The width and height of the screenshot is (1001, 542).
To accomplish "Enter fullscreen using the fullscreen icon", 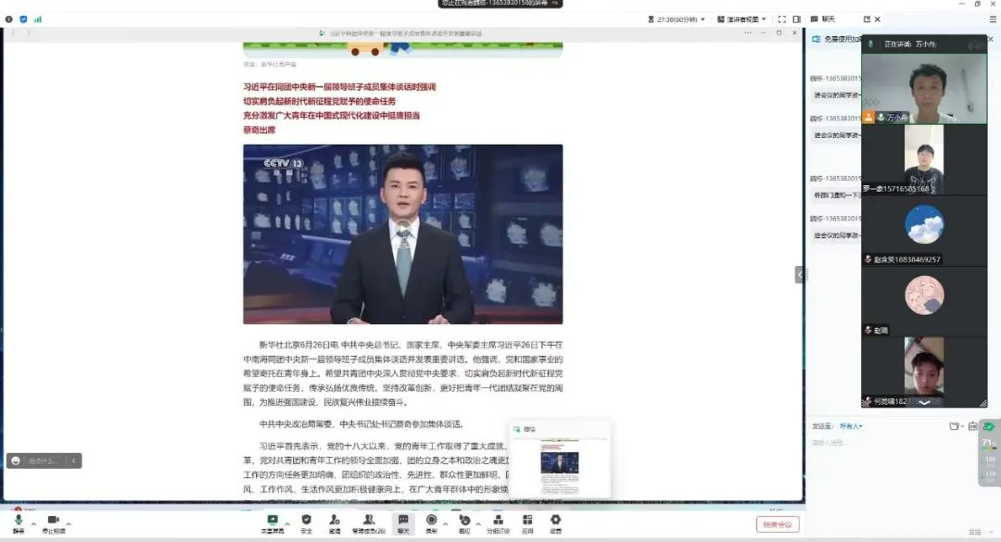I will [780, 19].
